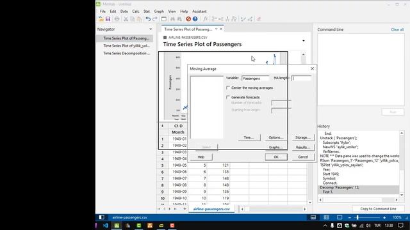Adjust the zoom slider handle in status bar
This screenshot has width=410, height=230.
coord(357,217)
